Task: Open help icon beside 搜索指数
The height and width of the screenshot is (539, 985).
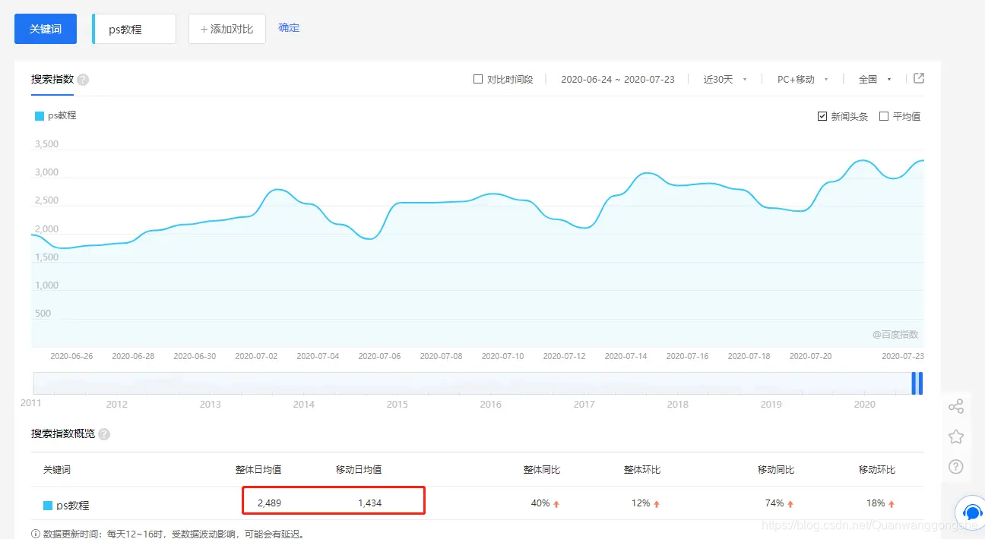Action: tap(83, 80)
